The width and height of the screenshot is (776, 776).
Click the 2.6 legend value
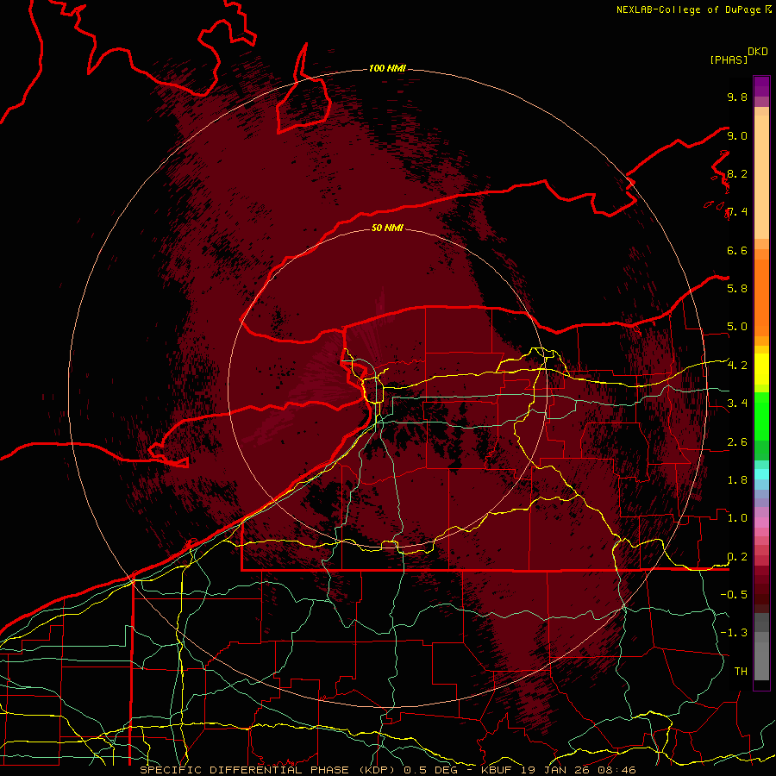click(x=737, y=442)
